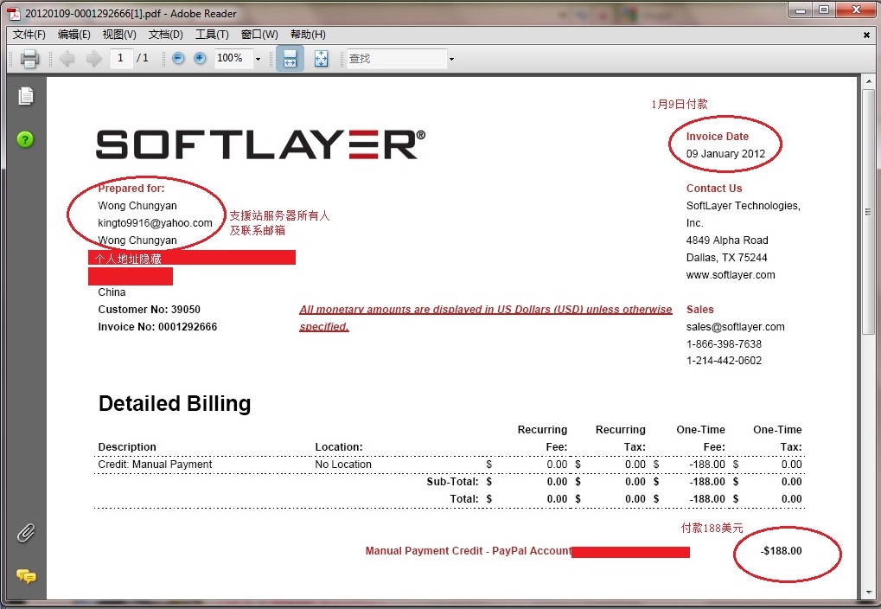Click the PDF icon in the title bar

tap(14, 14)
